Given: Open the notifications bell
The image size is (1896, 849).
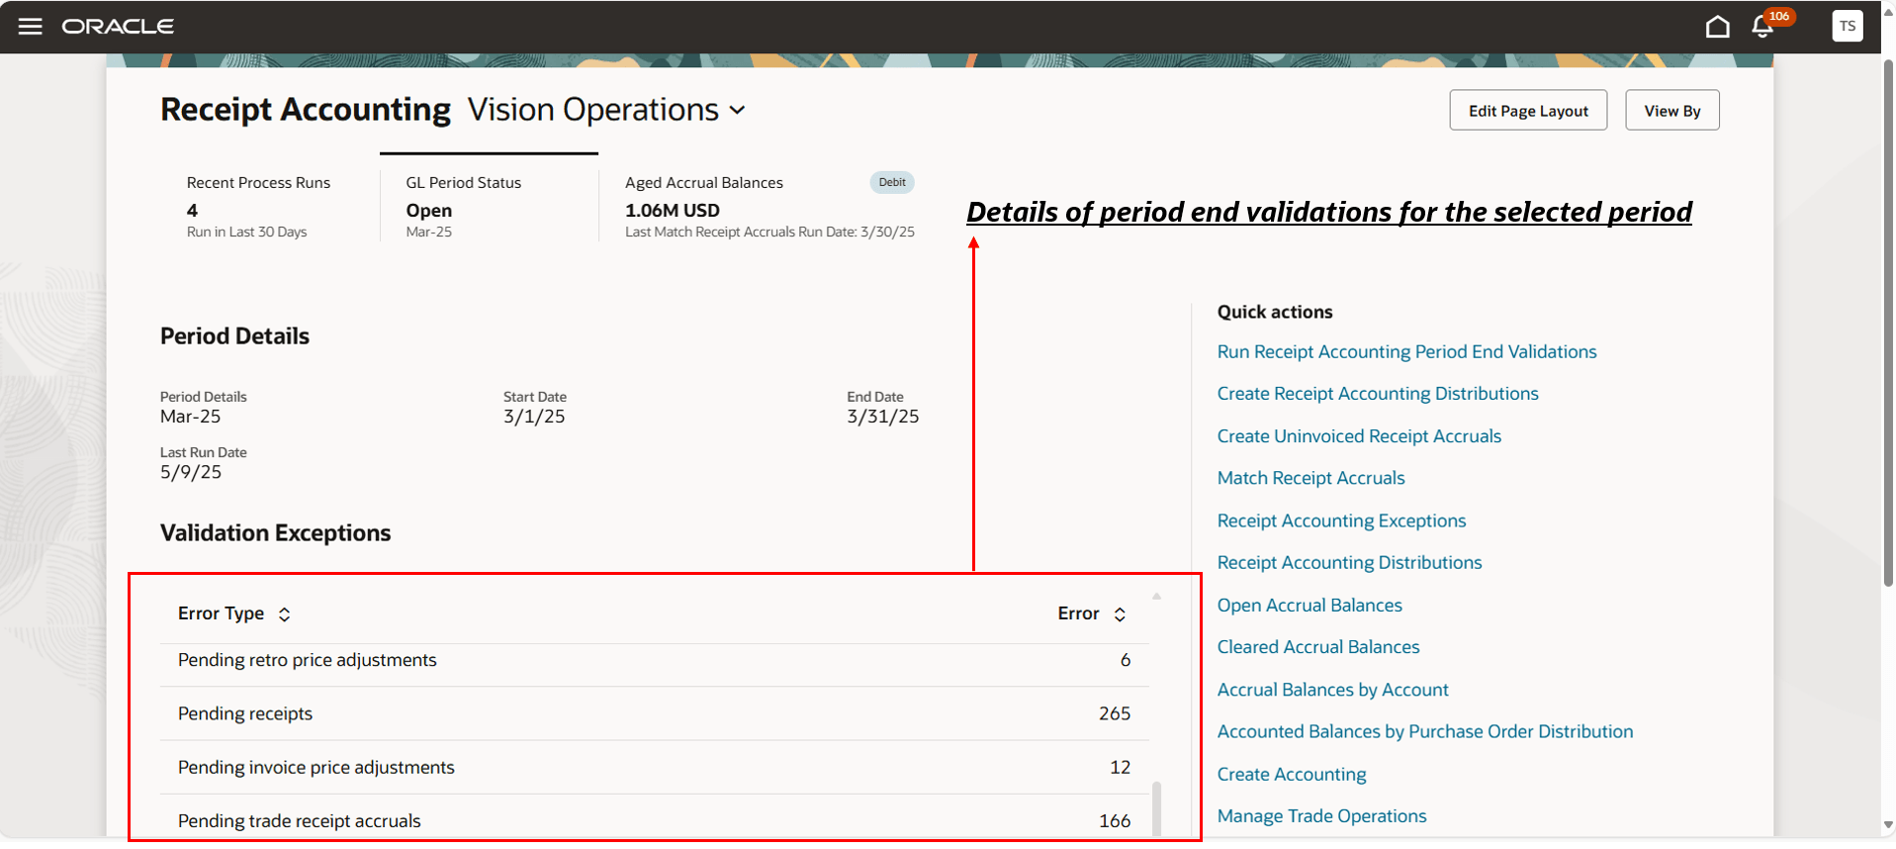Looking at the screenshot, I should point(1762,27).
